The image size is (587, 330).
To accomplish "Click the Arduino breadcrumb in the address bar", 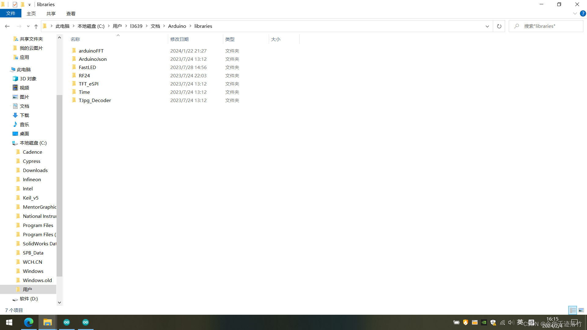I will (x=177, y=26).
